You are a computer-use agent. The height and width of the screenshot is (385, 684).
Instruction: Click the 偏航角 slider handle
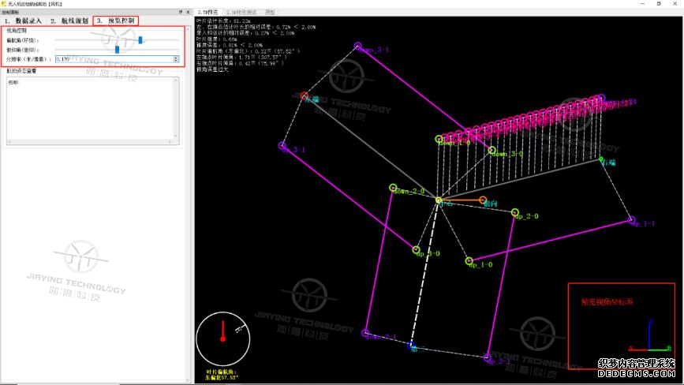click(x=140, y=39)
